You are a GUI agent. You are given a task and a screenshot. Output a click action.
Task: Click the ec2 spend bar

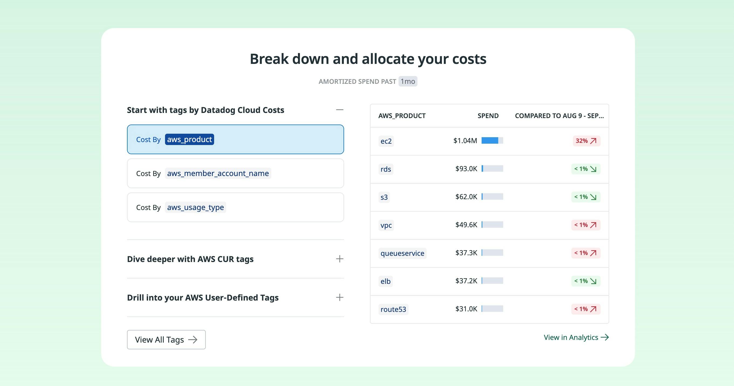coord(492,140)
